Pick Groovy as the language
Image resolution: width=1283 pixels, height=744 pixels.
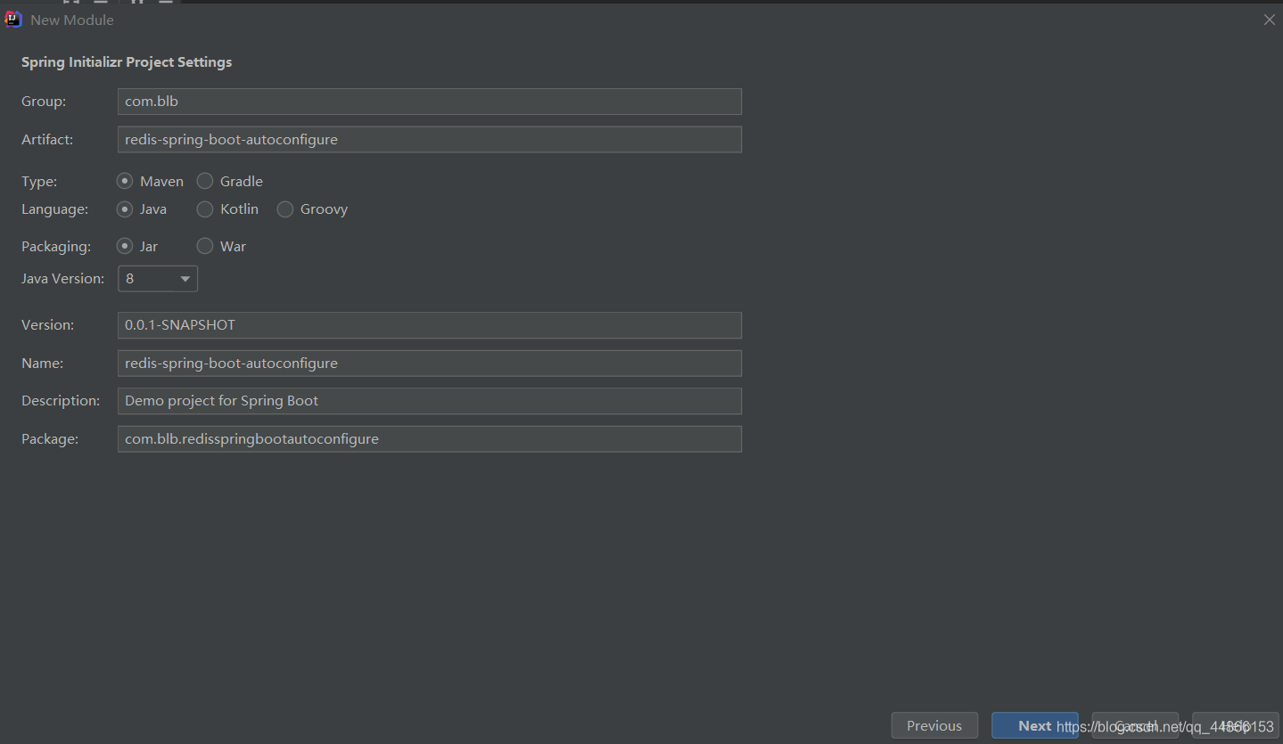285,209
